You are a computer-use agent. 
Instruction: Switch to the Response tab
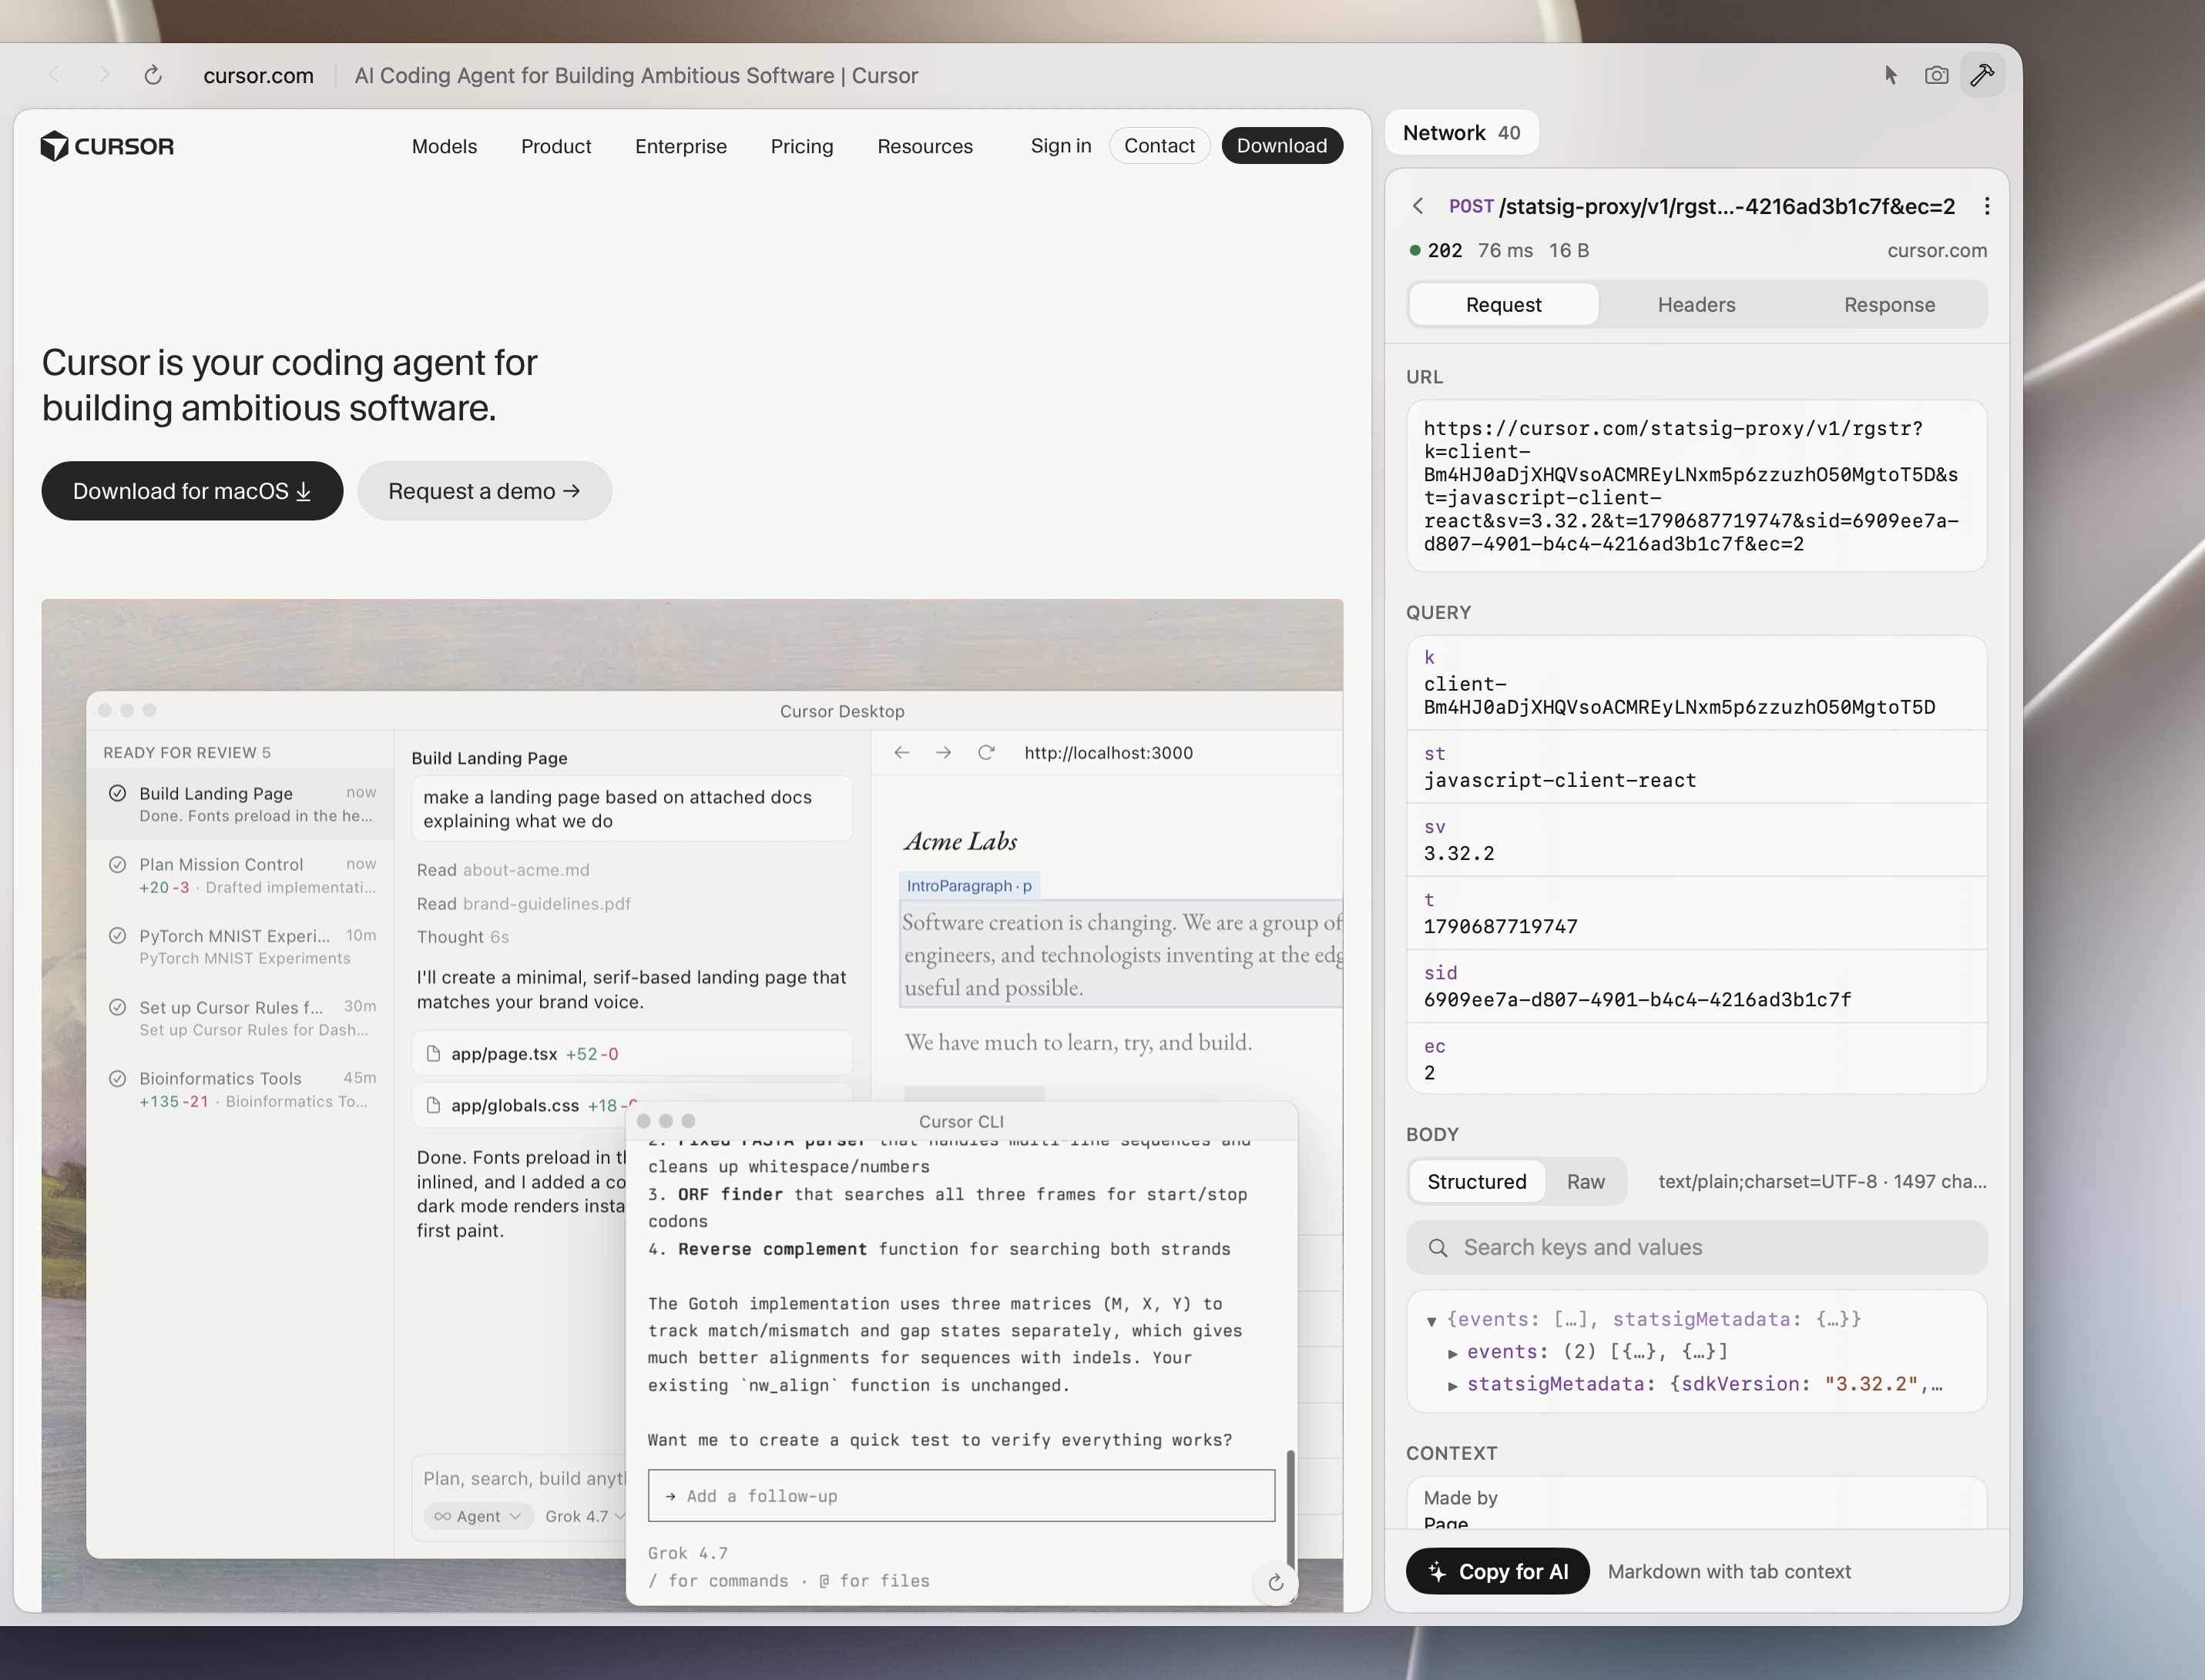tap(1890, 304)
